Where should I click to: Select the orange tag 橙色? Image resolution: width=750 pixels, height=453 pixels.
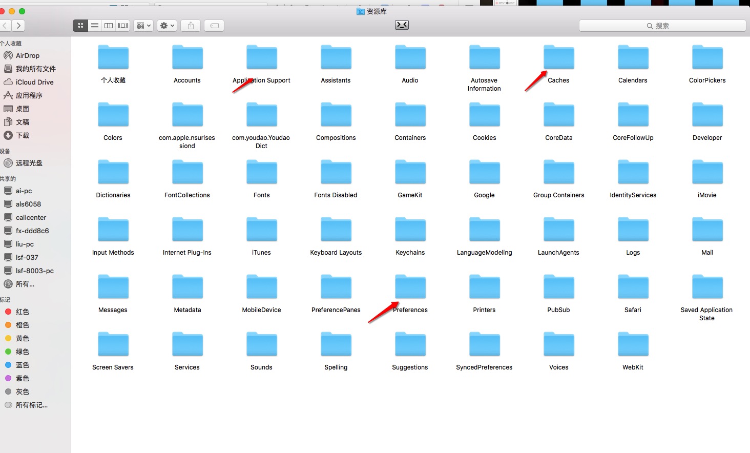23,325
